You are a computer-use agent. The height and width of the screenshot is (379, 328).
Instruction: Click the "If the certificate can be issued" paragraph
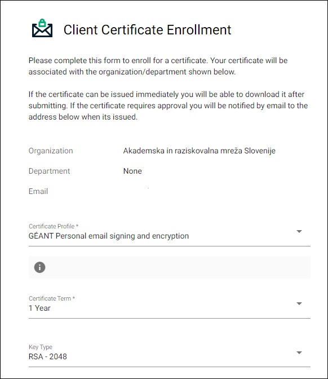168,105
